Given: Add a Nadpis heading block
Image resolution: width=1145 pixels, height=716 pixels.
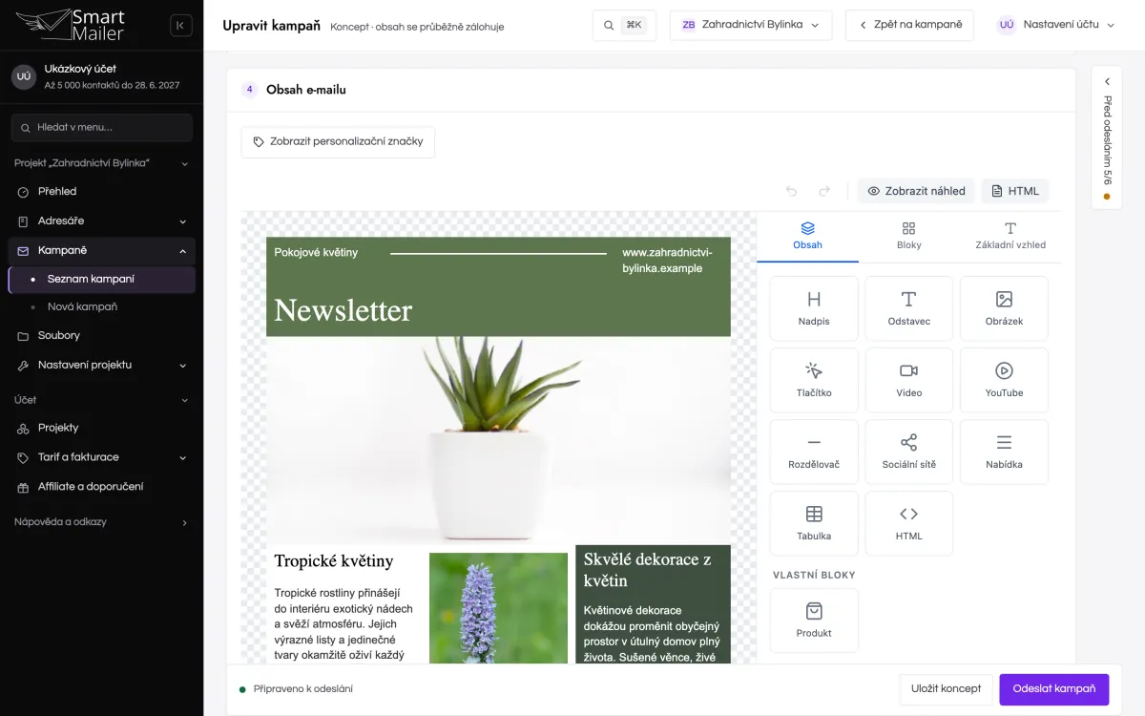Looking at the screenshot, I should pyautogui.click(x=814, y=308).
